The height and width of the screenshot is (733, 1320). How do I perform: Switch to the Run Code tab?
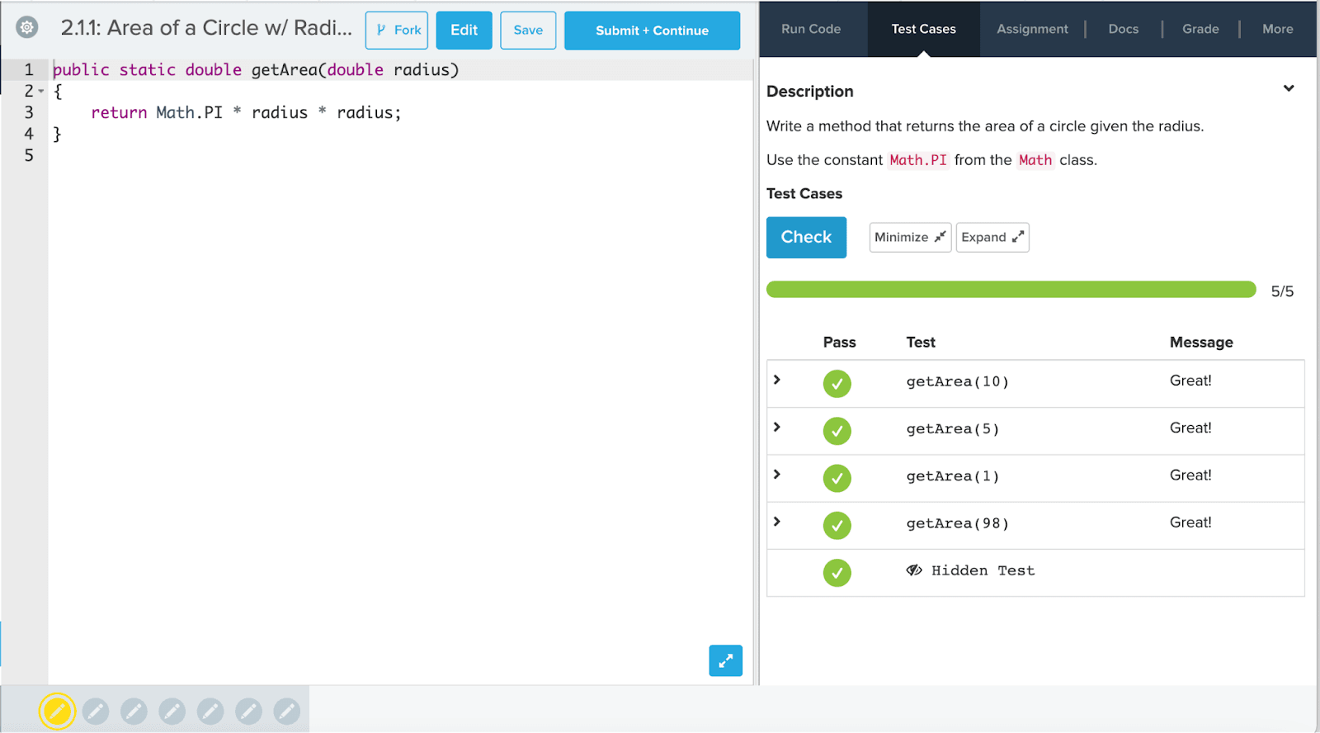[811, 29]
